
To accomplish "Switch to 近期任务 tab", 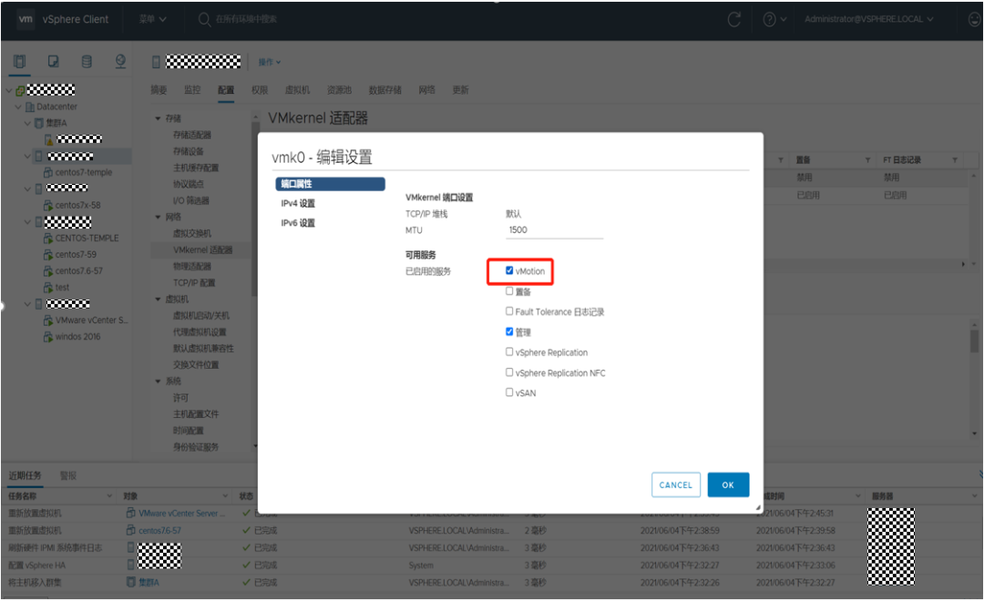I will click(26, 476).
